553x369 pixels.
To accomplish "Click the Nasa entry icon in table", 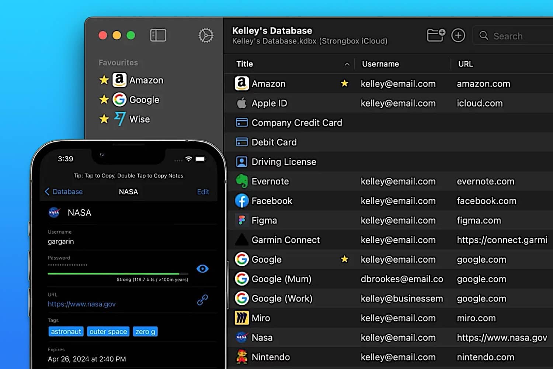I will point(242,337).
